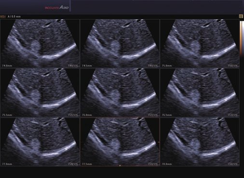Select the slice image labeled 78.0mm

pyautogui.click(x=200, y=142)
